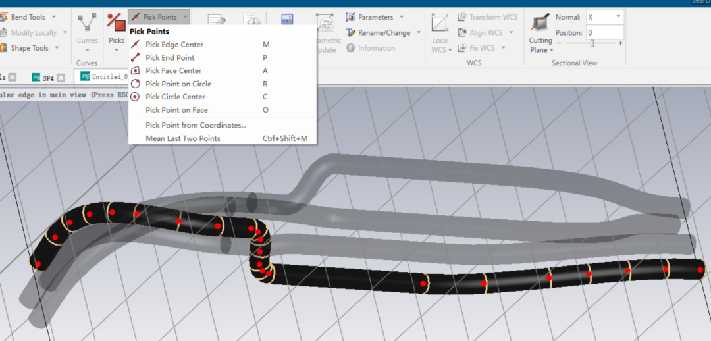Click the Rename/Change pencil icon
Viewport: 711px width, 341px height.
pos(350,33)
